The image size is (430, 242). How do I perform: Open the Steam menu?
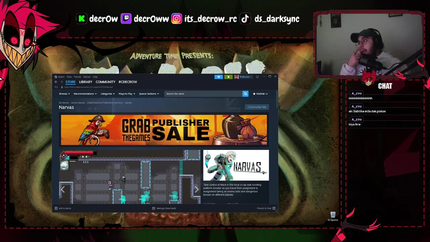coord(61,77)
